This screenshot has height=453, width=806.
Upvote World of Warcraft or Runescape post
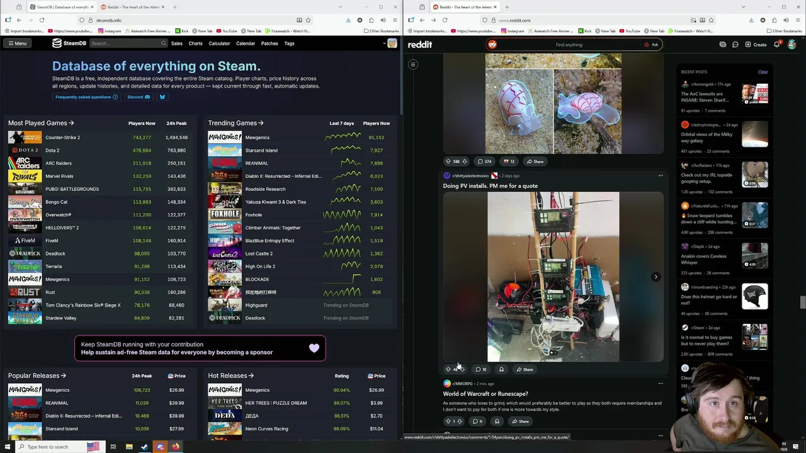pos(448,422)
